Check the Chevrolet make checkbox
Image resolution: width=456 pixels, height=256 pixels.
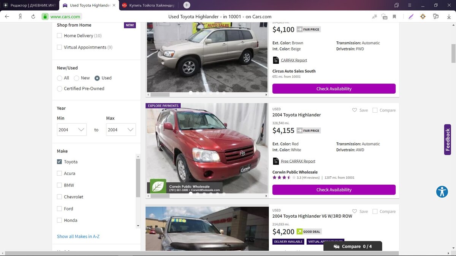[59, 197]
